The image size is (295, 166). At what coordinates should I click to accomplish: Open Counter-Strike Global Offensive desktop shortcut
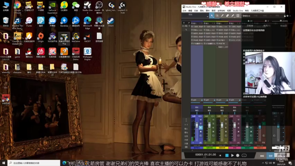[x=17, y=39]
